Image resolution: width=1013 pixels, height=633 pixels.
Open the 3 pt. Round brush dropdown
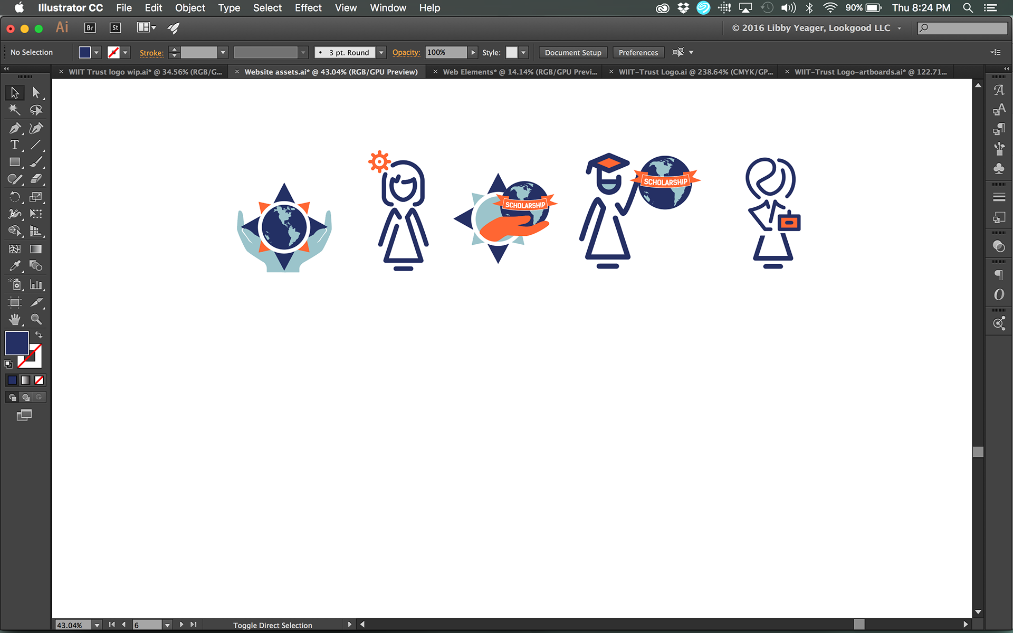pos(381,53)
